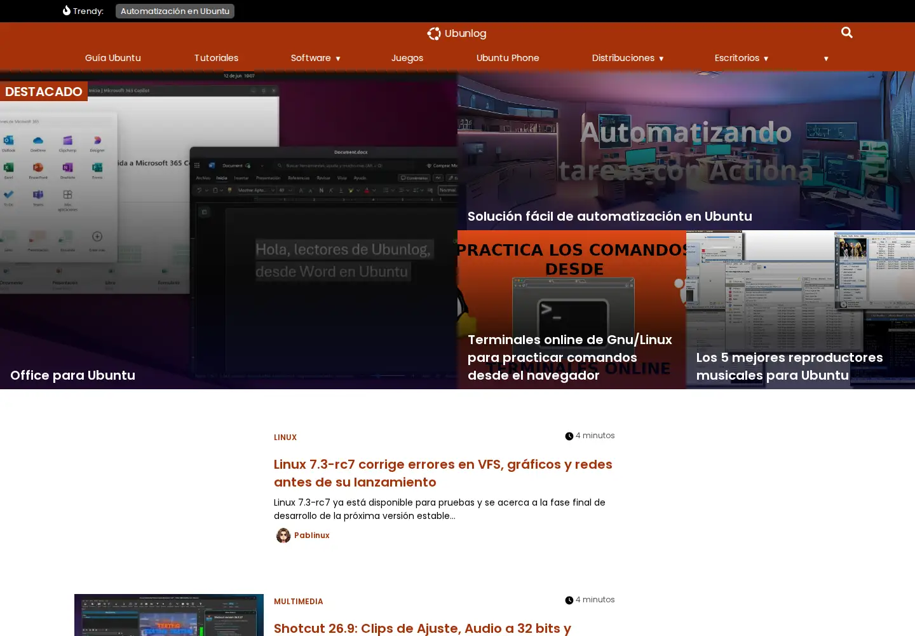
Task: Click the MULTIMEDIA category label
Action: coord(299,602)
